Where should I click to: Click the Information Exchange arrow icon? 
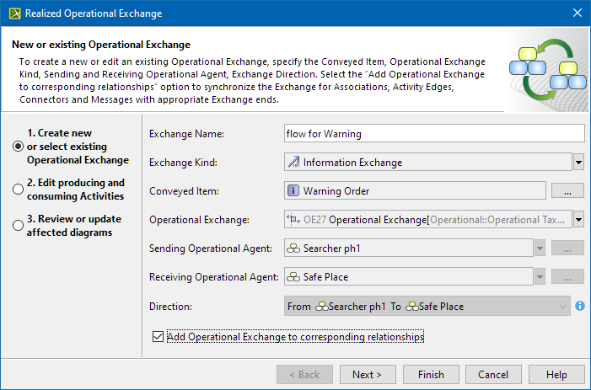point(294,163)
